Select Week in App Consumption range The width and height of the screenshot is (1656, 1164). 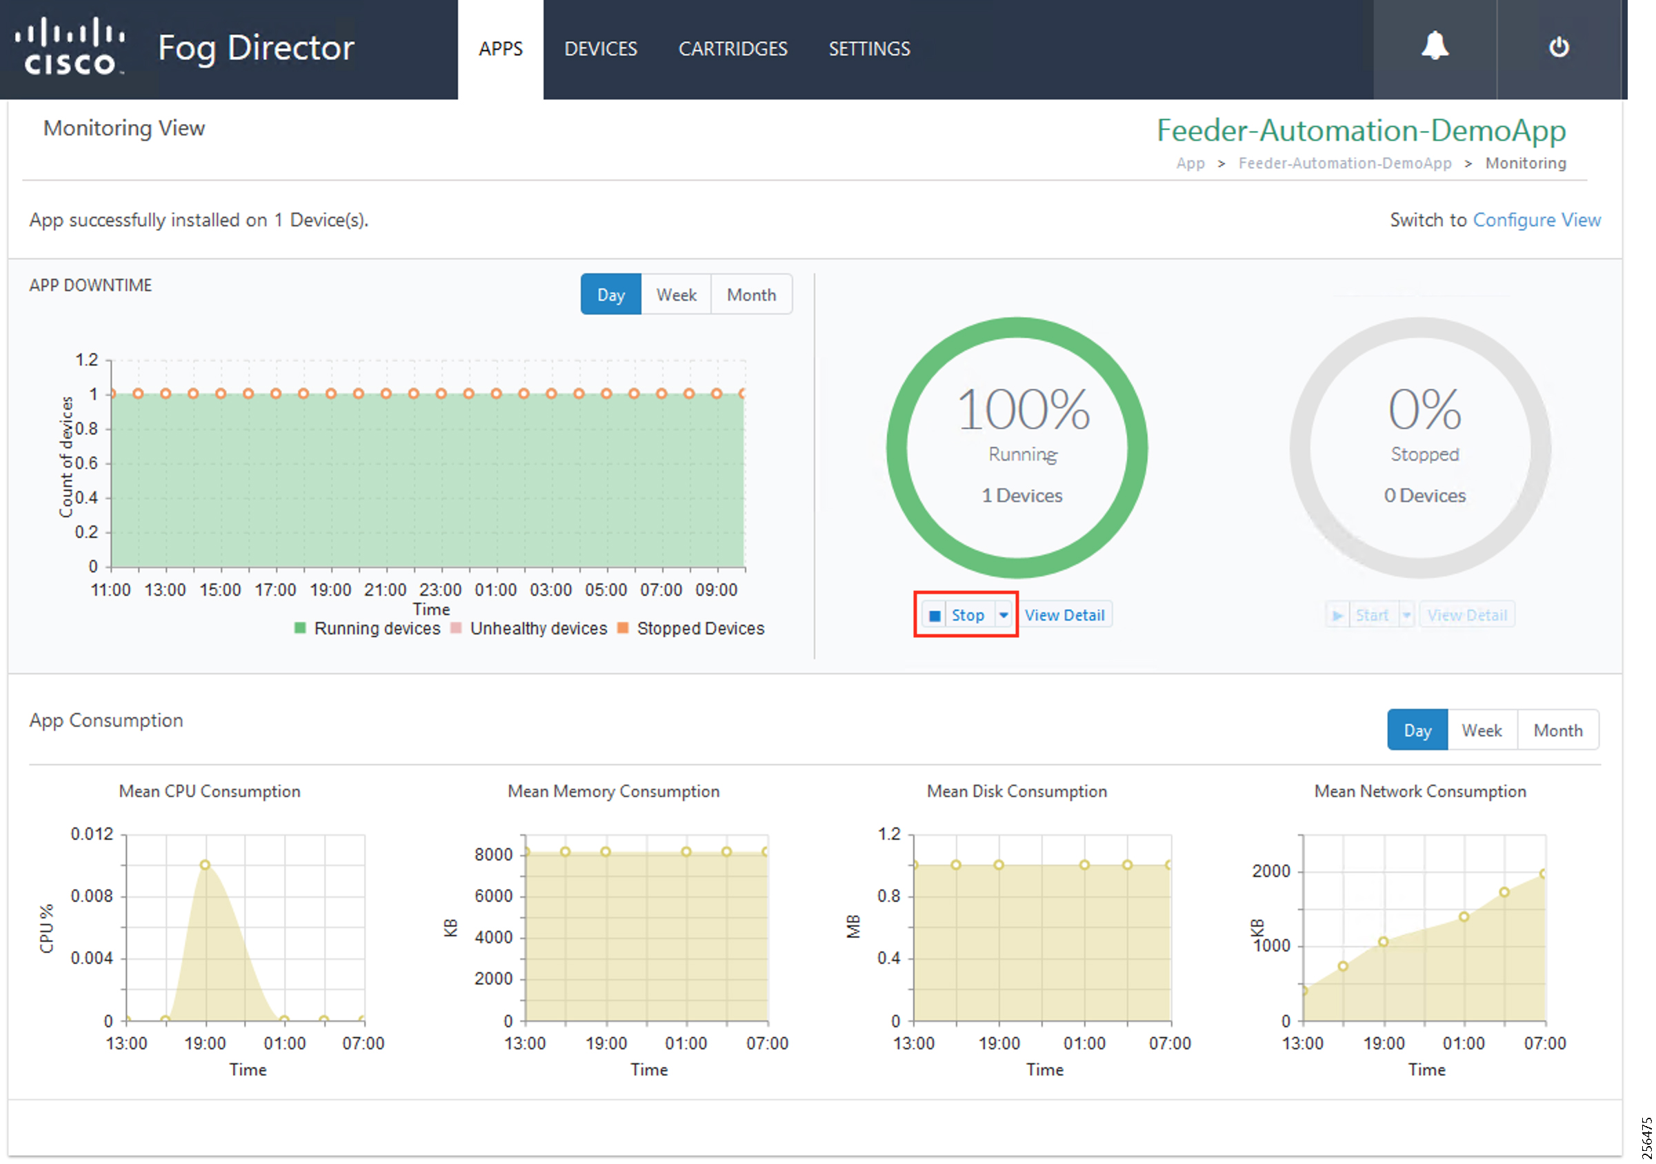pyautogui.click(x=1482, y=730)
